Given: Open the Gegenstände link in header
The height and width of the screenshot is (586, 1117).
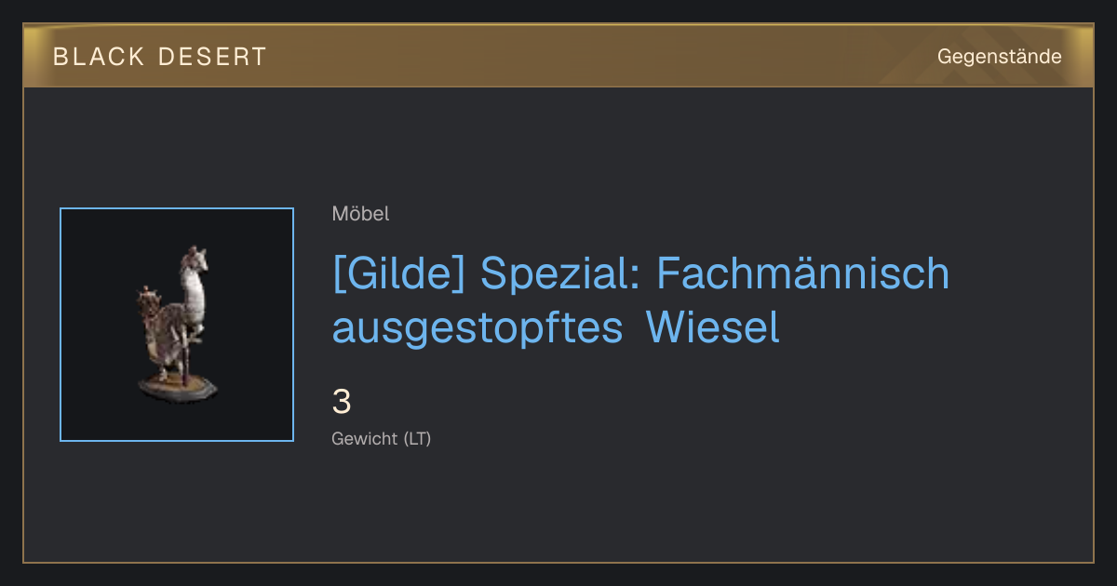Looking at the screenshot, I should pyautogui.click(x=999, y=57).
